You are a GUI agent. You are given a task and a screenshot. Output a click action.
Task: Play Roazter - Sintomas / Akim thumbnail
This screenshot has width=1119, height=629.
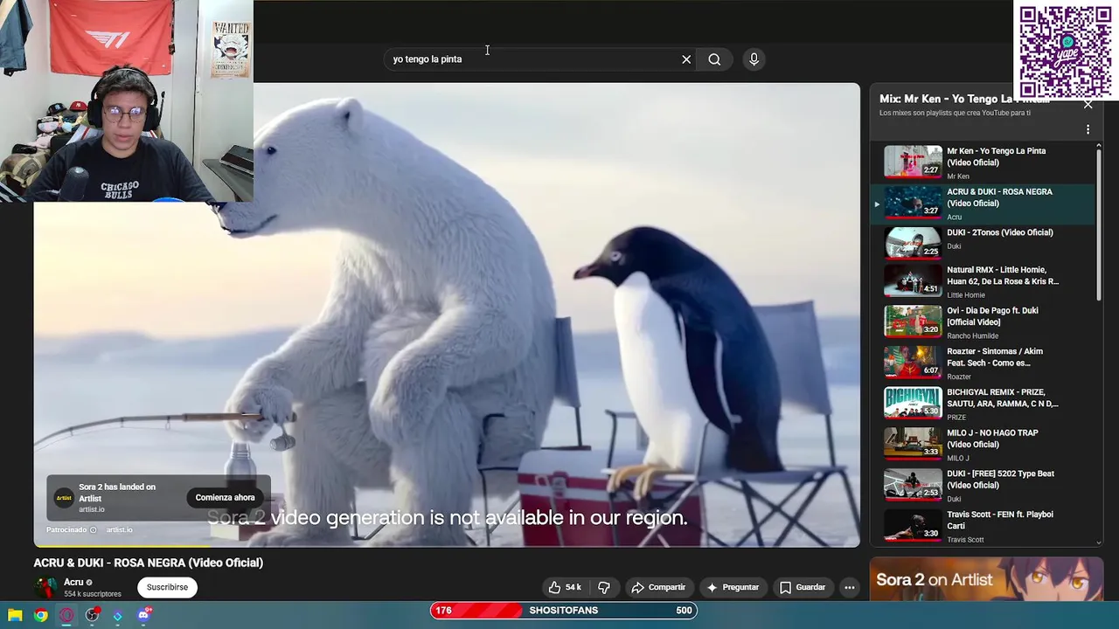[913, 363]
